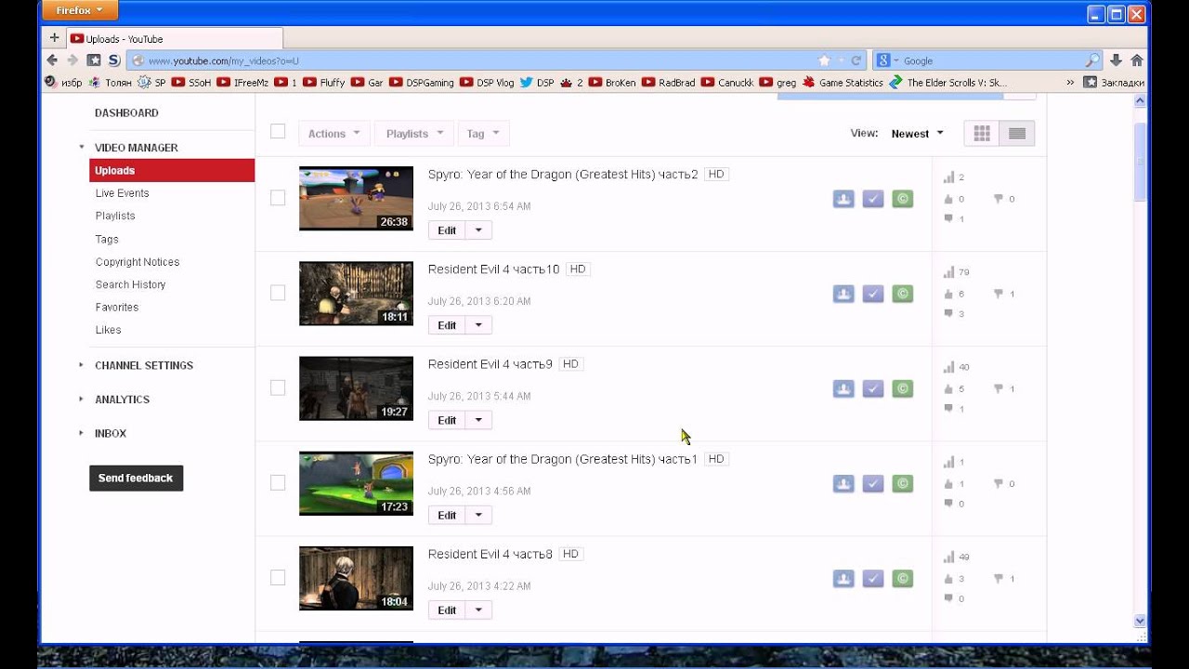The height and width of the screenshot is (669, 1189).
Task: Click blue upload icon for Spyro часть2
Action: pyautogui.click(x=843, y=199)
